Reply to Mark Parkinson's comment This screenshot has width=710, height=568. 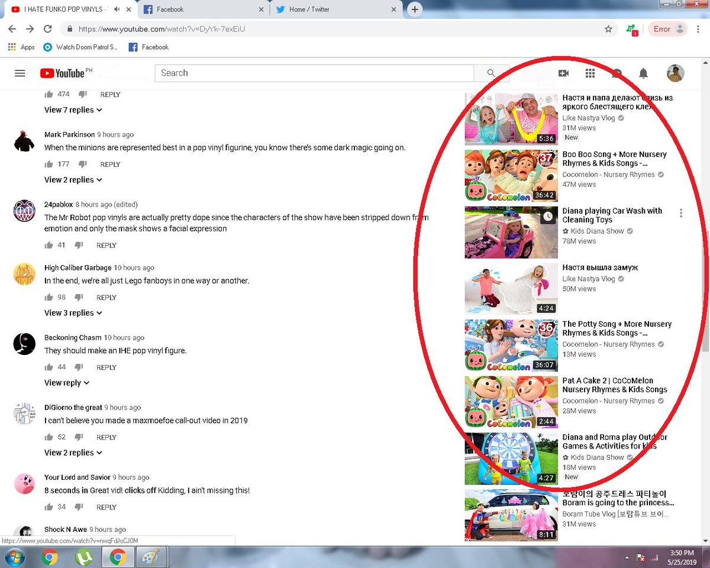pos(110,164)
